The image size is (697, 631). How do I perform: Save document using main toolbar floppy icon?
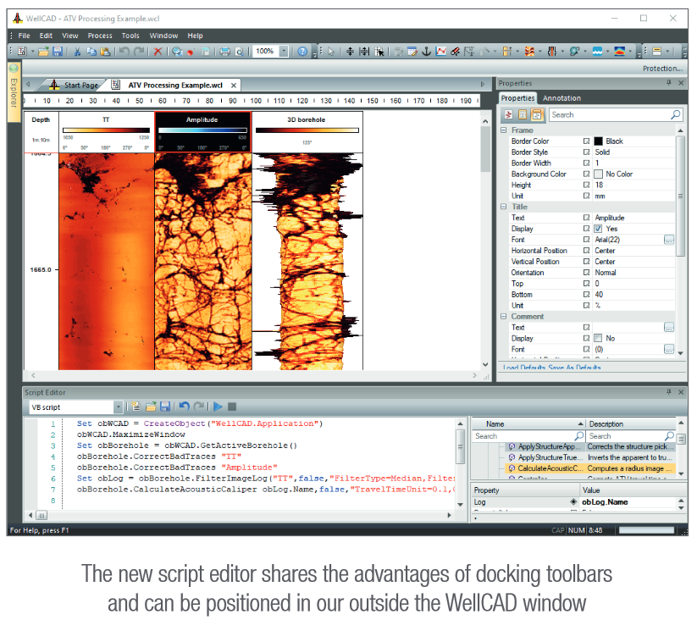pos(58,52)
